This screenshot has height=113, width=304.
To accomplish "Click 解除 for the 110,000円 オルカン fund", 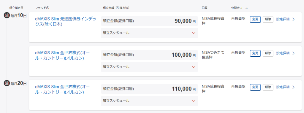I will (268, 87).
